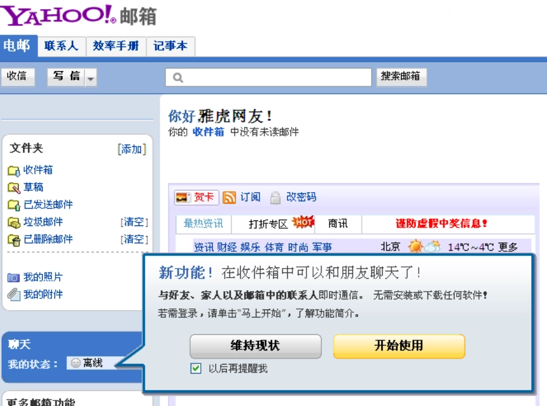Click the 搜索邮箱 button
This screenshot has width=547, height=406.
tap(401, 76)
